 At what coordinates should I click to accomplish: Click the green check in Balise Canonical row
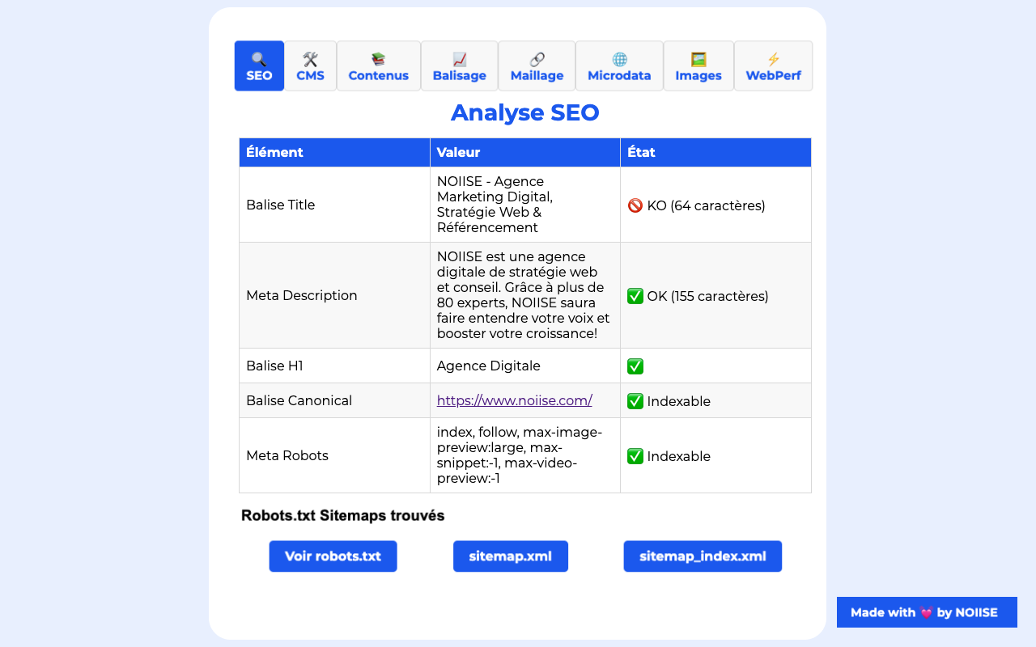point(635,401)
